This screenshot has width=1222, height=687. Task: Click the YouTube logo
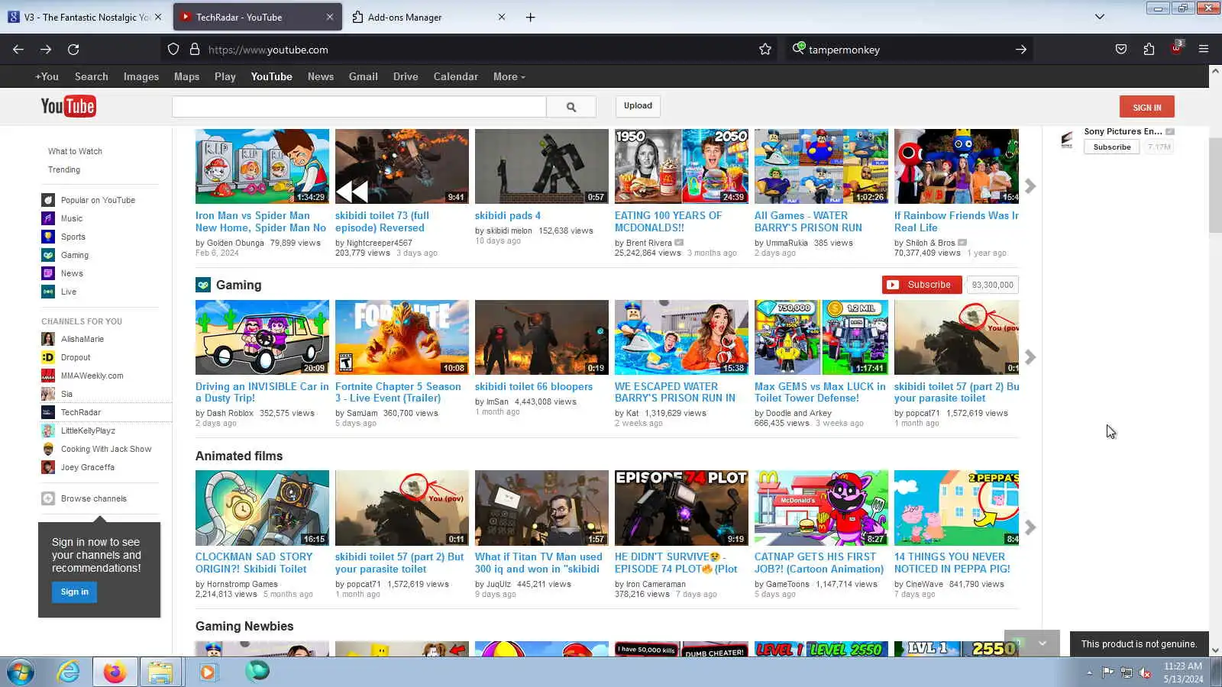[x=68, y=106]
